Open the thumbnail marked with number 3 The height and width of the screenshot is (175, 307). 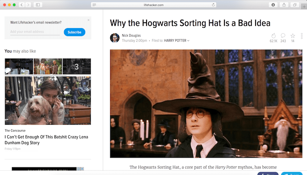pyautogui.click(x=77, y=66)
